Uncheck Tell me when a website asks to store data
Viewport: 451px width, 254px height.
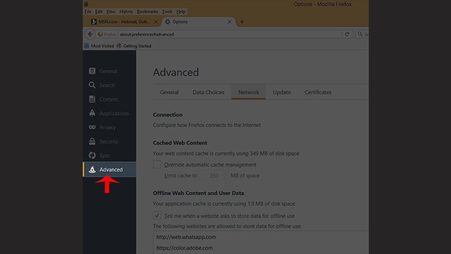point(157,216)
